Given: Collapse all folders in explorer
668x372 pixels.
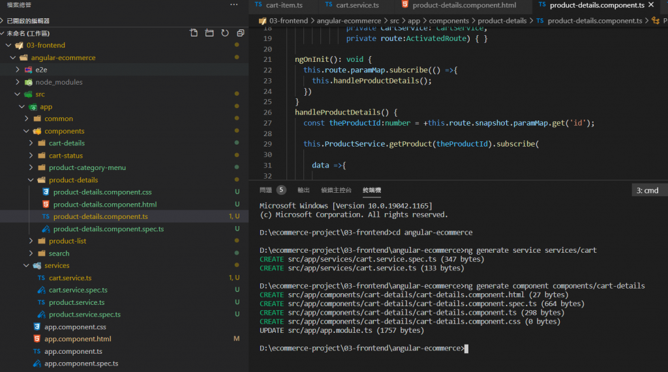Looking at the screenshot, I should coord(241,33).
